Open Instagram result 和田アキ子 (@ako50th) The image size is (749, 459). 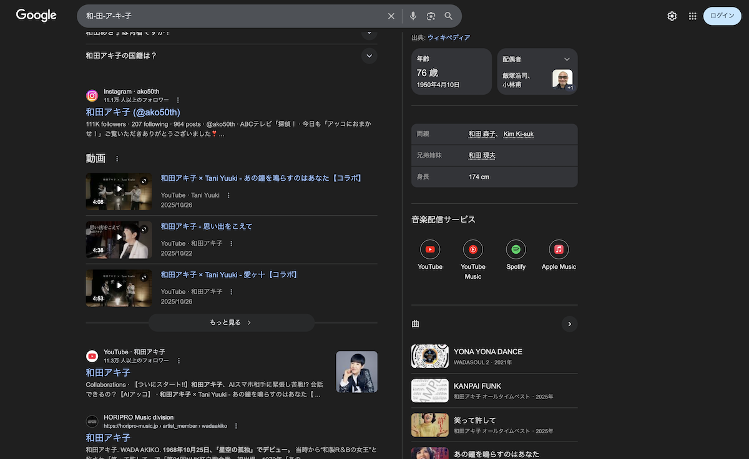point(133,112)
